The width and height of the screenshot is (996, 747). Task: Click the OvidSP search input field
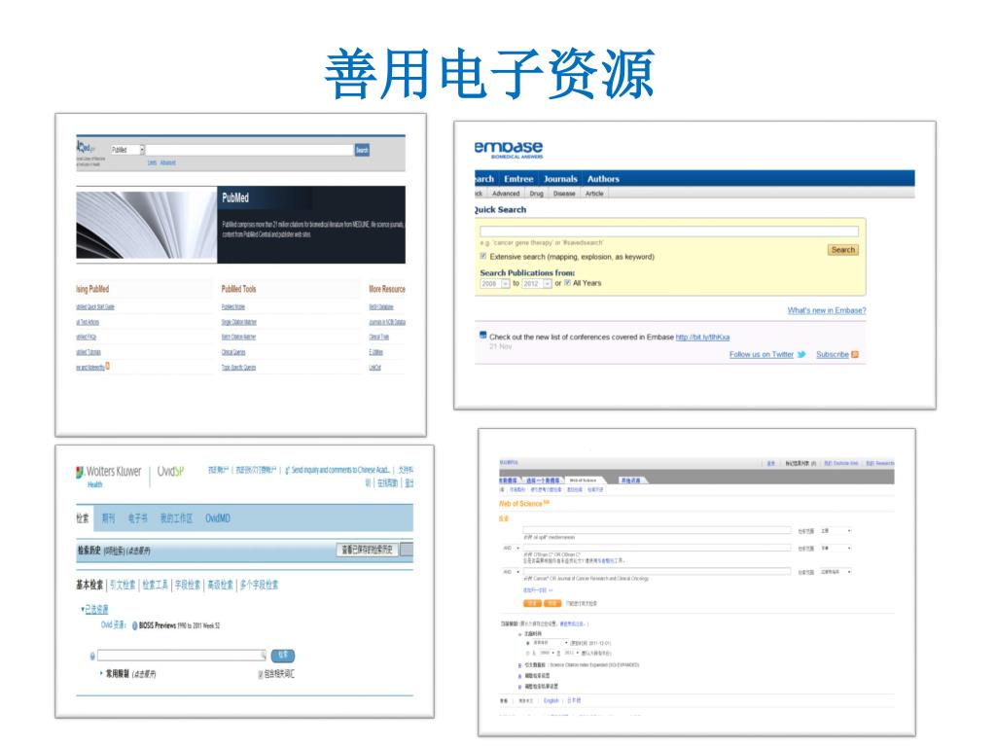[x=182, y=655]
